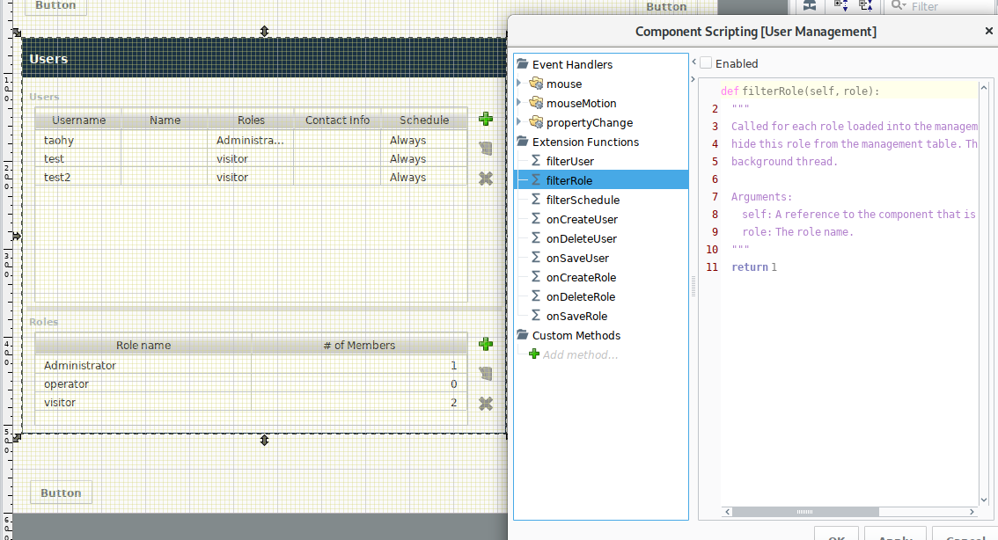The width and height of the screenshot is (998, 540).
Task: Sort users by Username column header
Action: pos(78,120)
